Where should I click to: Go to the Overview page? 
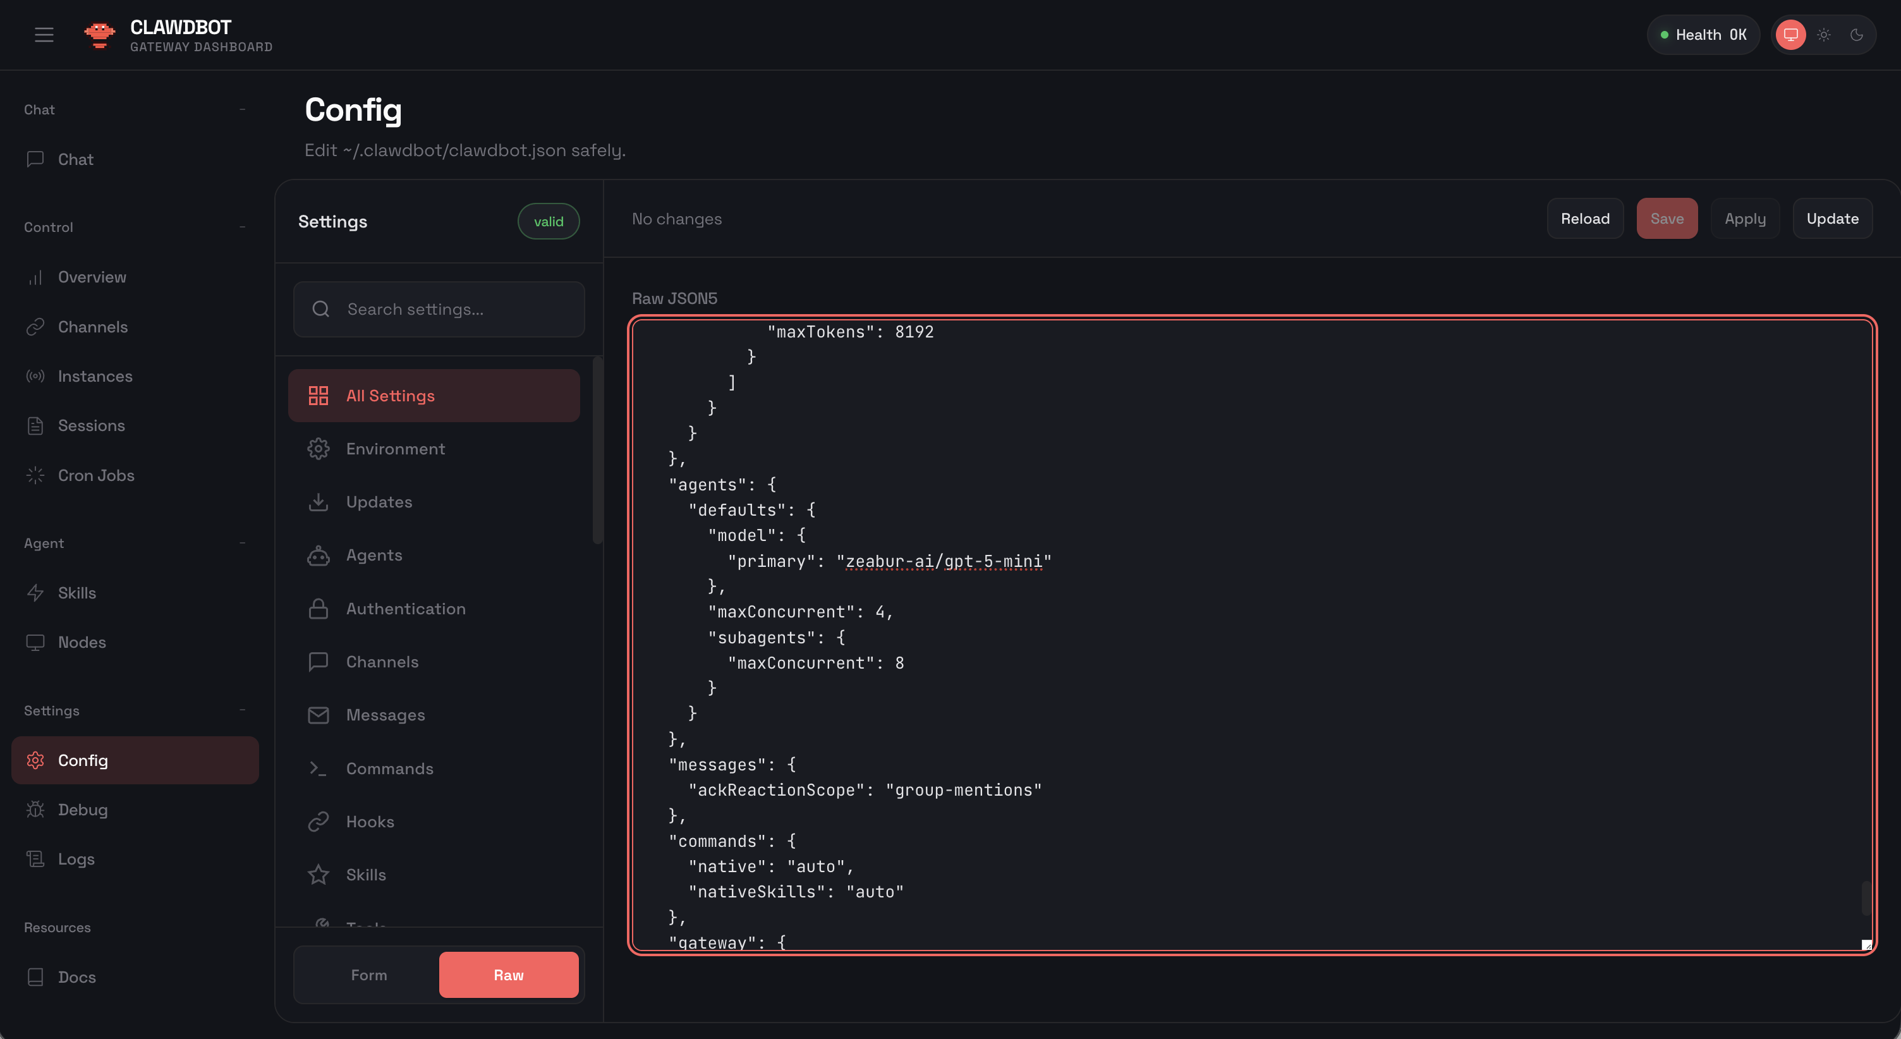tap(135, 277)
